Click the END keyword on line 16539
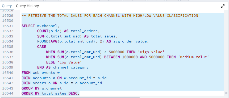Viewport: 229px width, 98px height. pyautogui.click(x=41, y=67)
